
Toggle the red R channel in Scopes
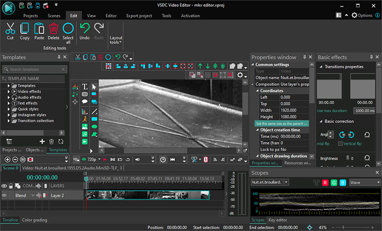[x=325, y=182]
